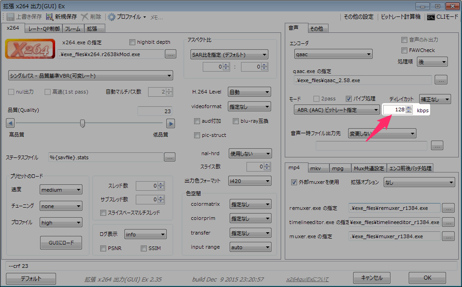Open nal-hrd dropdown
The height and width of the screenshot is (287, 462).
pyautogui.click(x=250, y=154)
